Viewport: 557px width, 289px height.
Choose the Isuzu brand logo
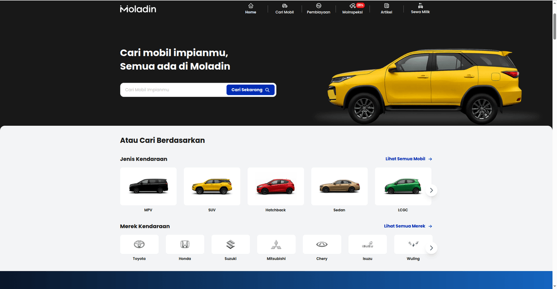[368, 244]
